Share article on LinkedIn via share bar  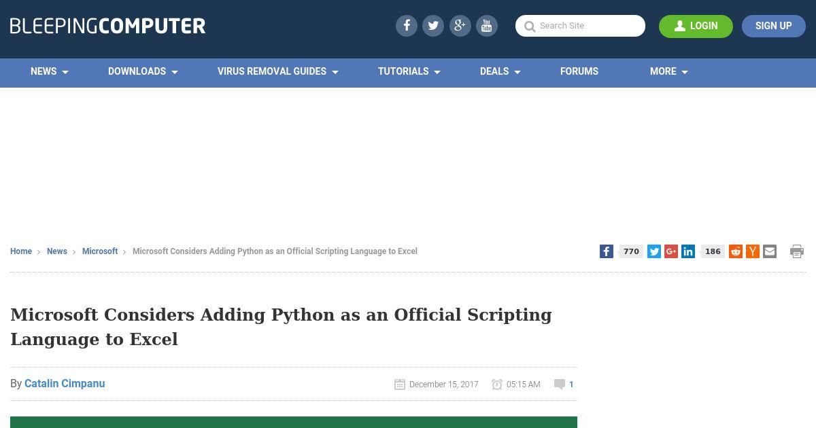688,251
